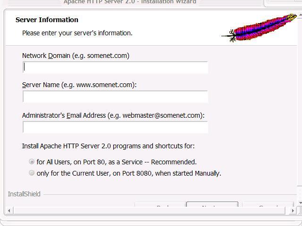This screenshot has width=302, height=226.
Task: Click the horizontal scrollbar right arrow
Action: point(293,210)
